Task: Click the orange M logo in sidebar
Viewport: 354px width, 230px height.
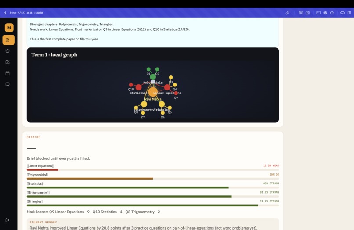Action: [x=9, y=28]
